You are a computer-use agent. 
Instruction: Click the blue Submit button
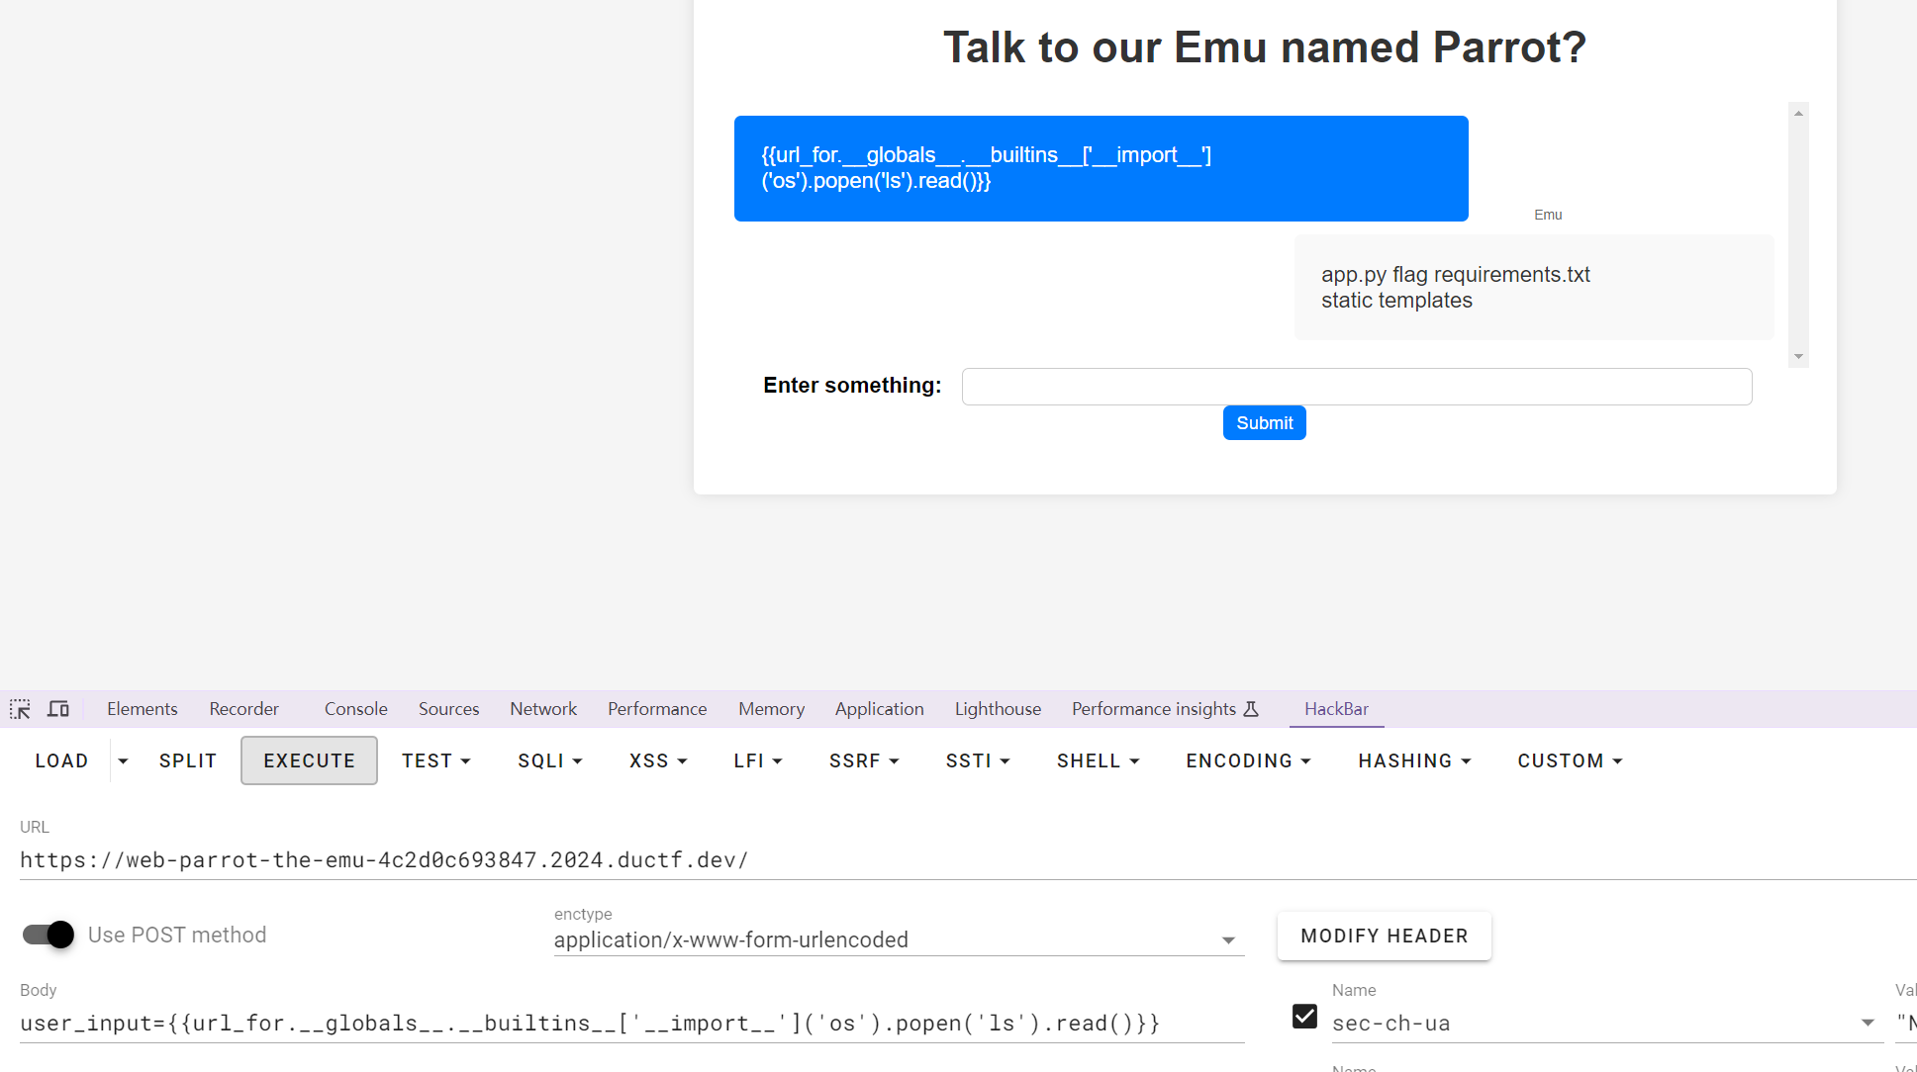[x=1264, y=423]
